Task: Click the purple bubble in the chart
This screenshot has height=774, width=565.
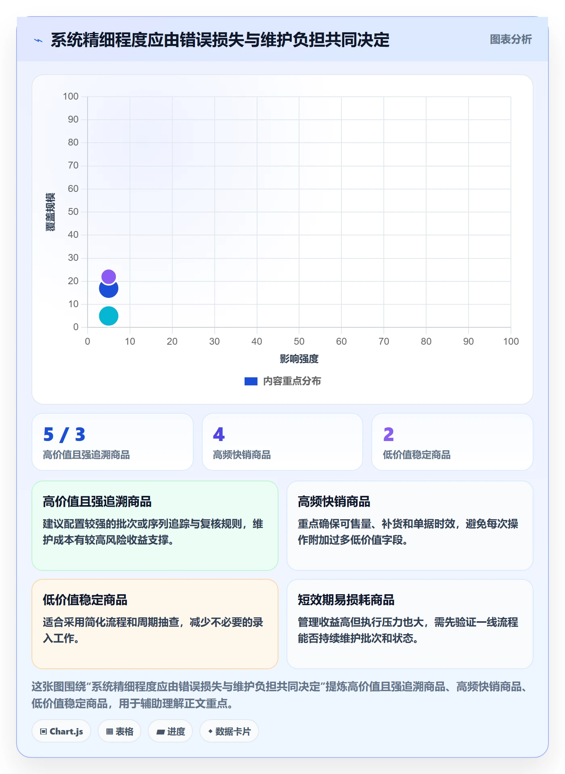Action: point(109,277)
